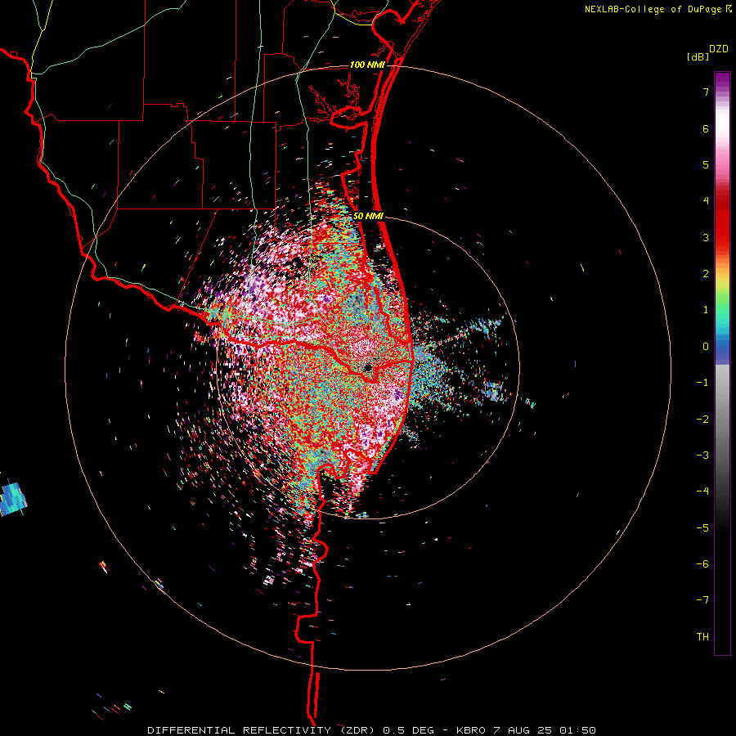The height and width of the screenshot is (736, 736).
Task: Click the [dB] units label
Action: coord(698,56)
